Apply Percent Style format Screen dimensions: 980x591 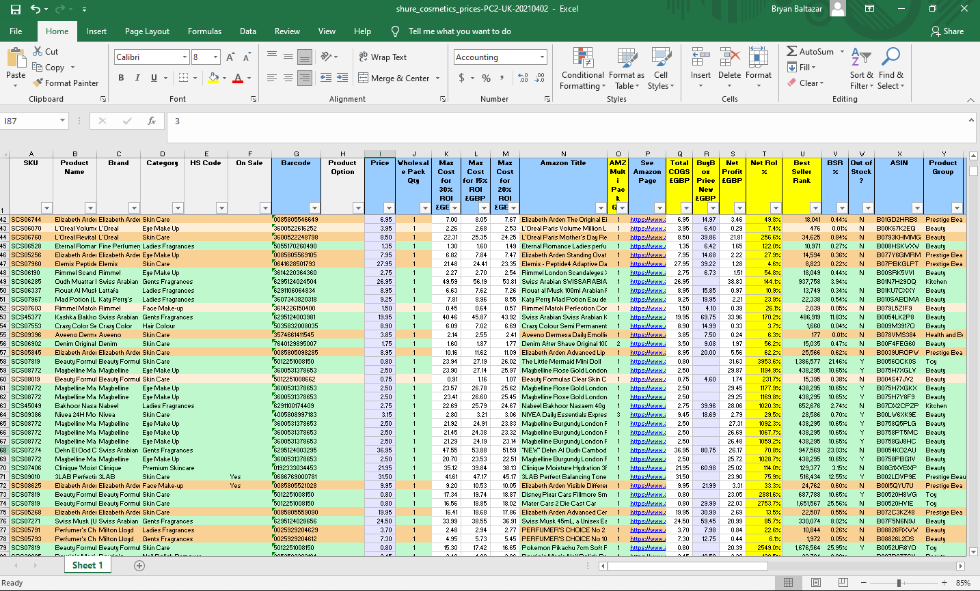click(x=486, y=78)
